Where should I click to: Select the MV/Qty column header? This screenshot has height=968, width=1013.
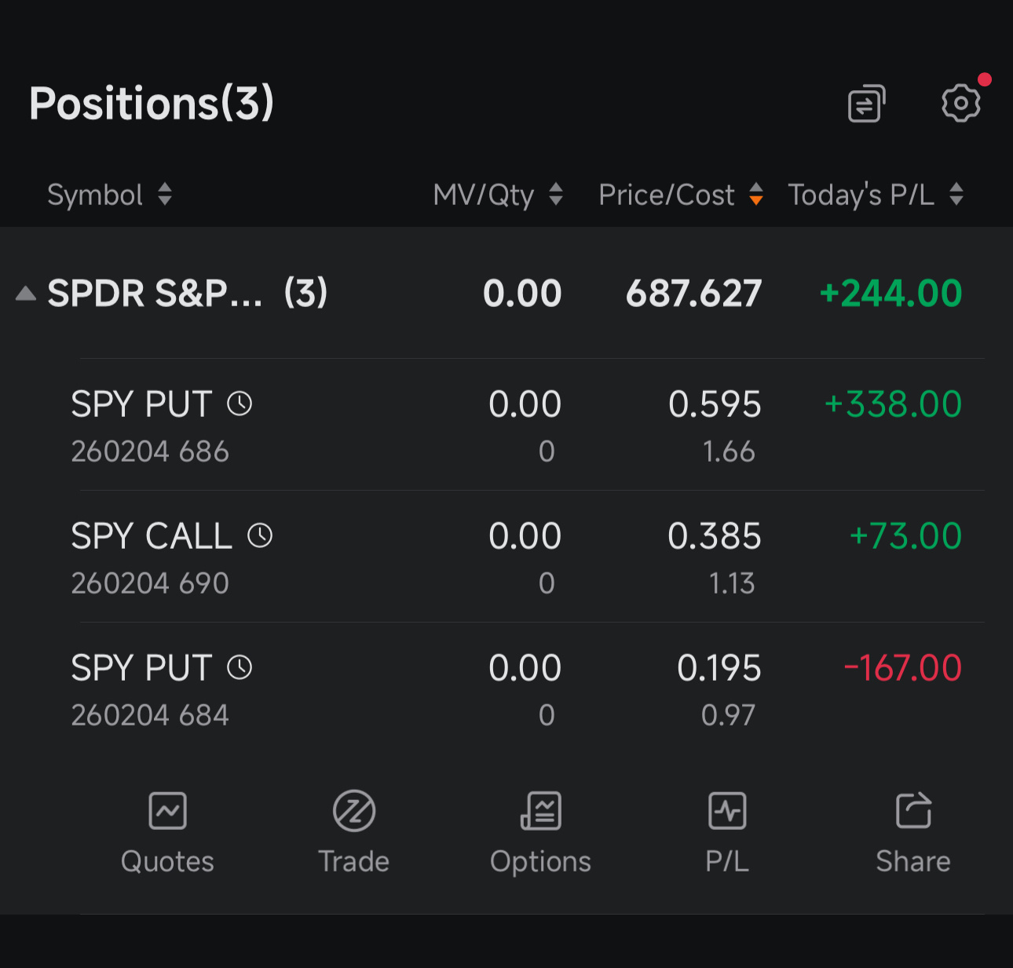[484, 195]
